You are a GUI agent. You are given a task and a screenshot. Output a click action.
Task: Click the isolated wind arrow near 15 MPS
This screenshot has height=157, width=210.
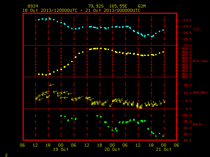(x=52, y=85)
